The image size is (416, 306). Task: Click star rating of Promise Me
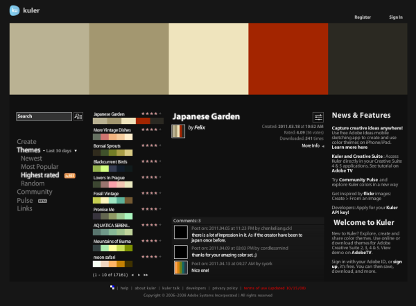[151, 209]
